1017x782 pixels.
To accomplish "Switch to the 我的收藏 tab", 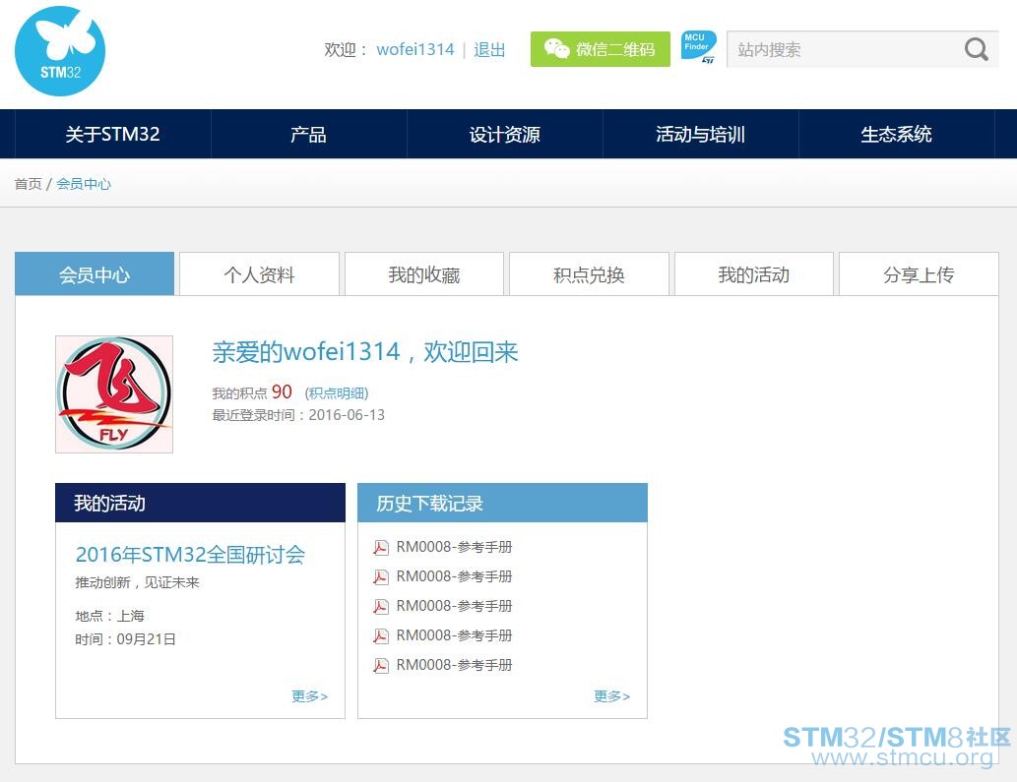I will click(424, 274).
